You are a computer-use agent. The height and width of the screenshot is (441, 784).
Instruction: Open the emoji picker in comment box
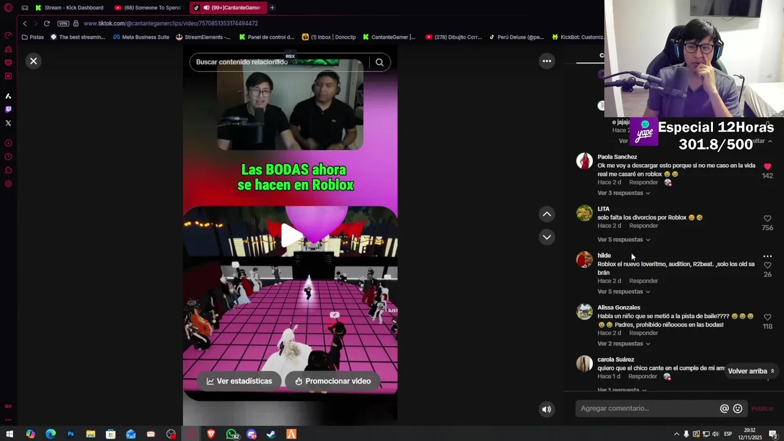(x=737, y=409)
